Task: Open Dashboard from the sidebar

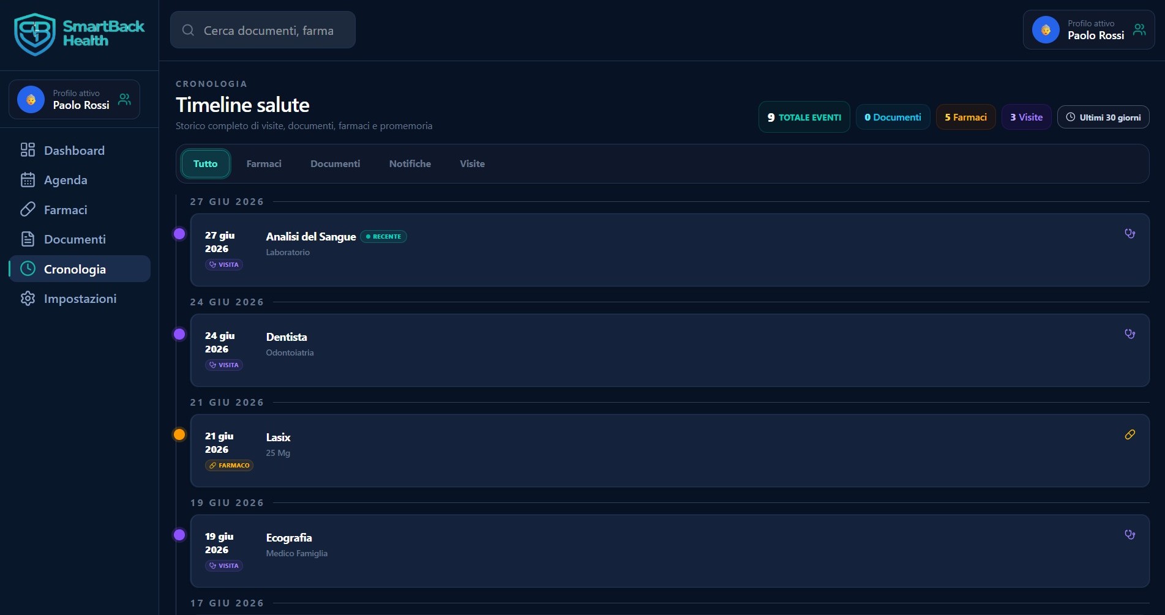Action: pyautogui.click(x=80, y=150)
